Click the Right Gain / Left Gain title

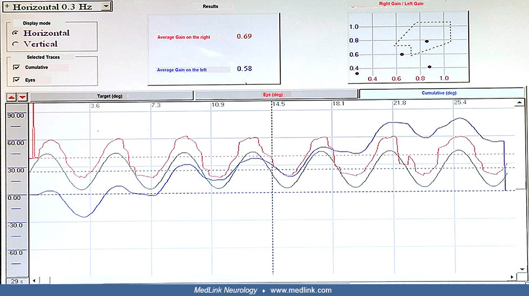(401, 4)
